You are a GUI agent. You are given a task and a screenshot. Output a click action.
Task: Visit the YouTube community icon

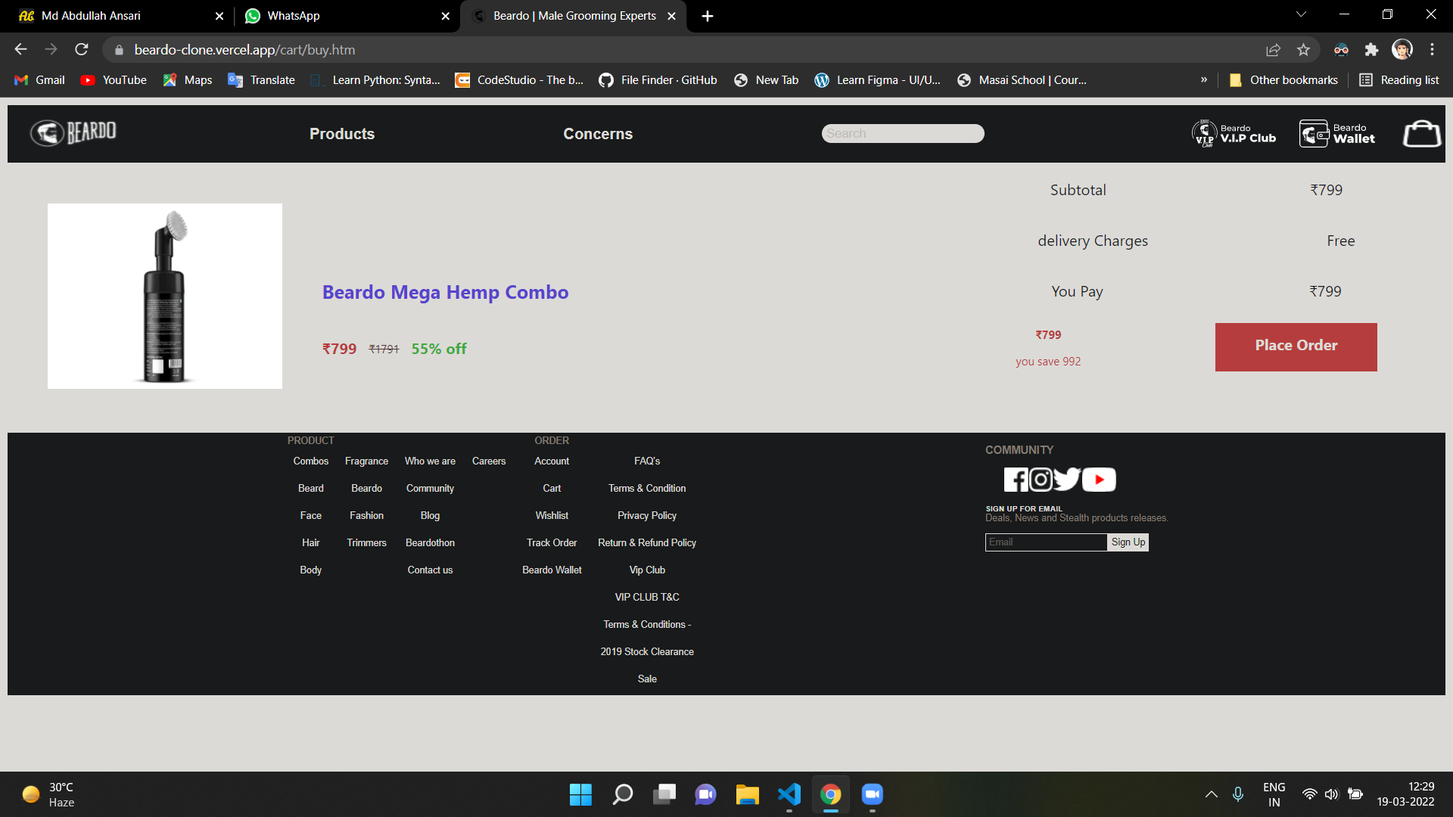[x=1099, y=480]
